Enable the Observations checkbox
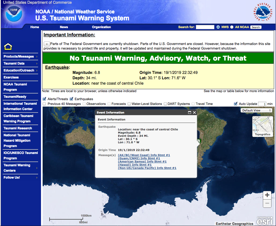The image size is (276, 226). 84,104
